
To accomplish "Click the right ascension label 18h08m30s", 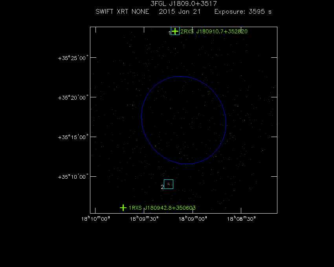I will point(241,219).
